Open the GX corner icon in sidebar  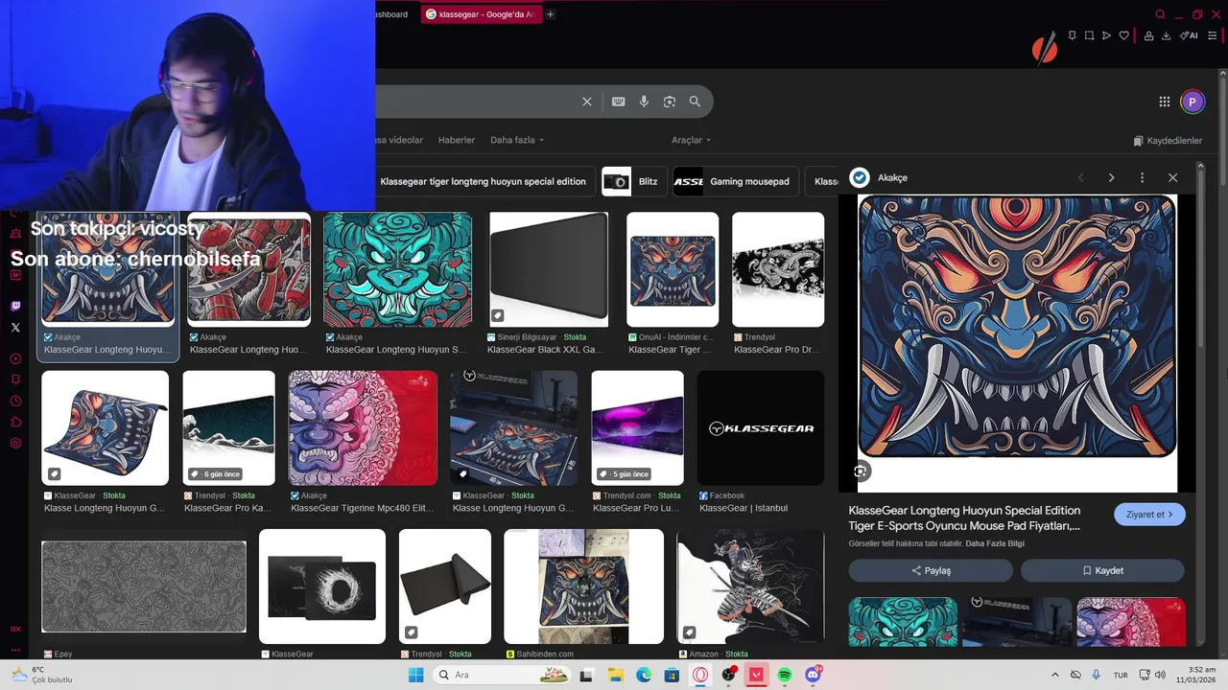[15, 629]
